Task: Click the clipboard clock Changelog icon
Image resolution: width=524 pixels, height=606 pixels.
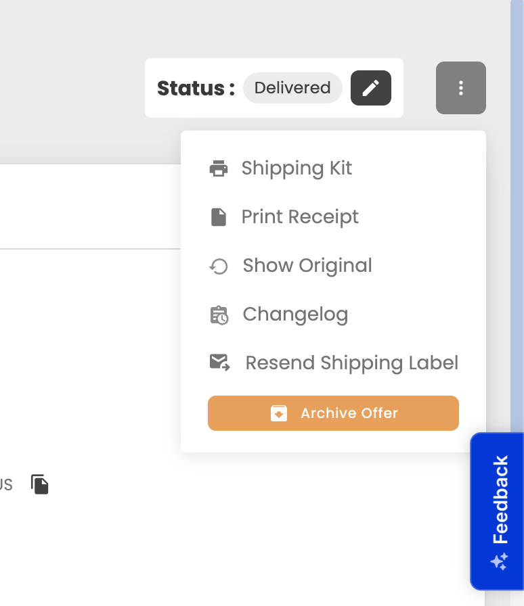Action: [x=219, y=315]
